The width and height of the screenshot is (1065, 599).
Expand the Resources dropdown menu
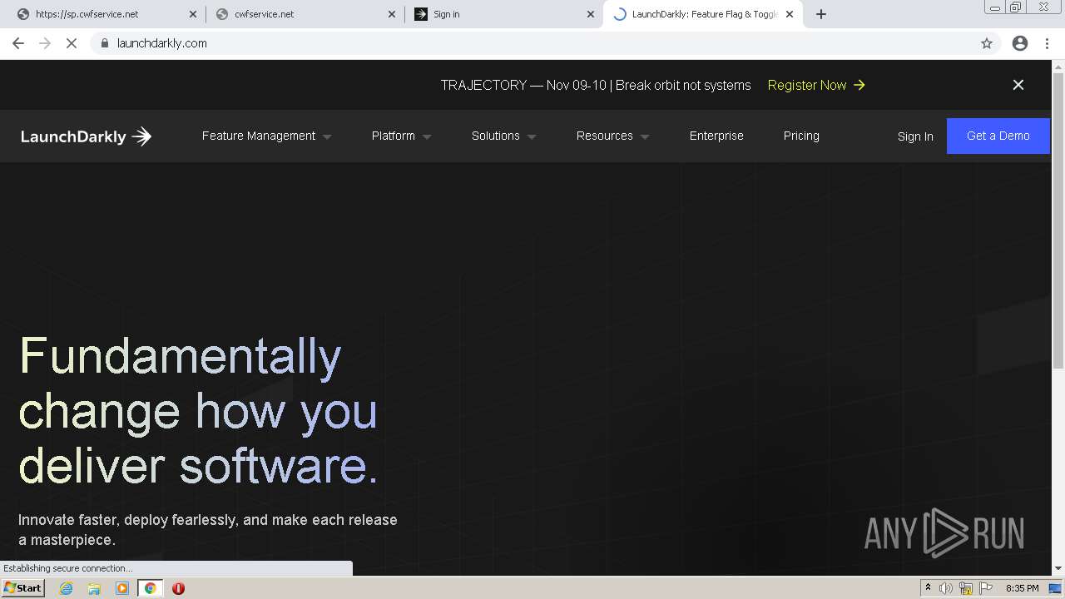click(x=613, y=136)
